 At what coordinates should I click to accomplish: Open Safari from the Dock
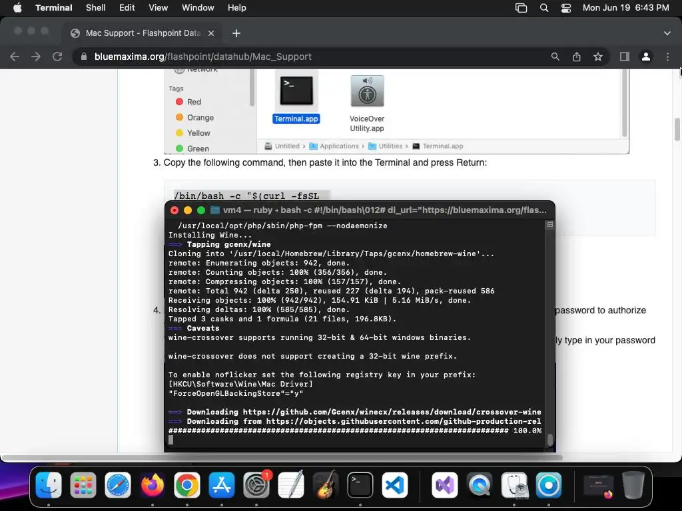pyautogui.click(x=118, y=485)
